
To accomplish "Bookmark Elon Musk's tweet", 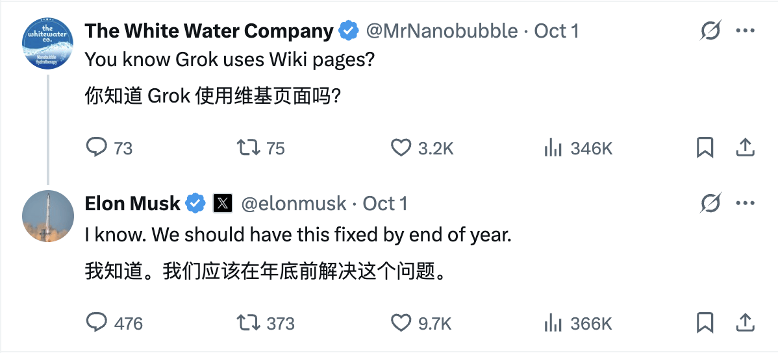I will click(x=705, y=323).
